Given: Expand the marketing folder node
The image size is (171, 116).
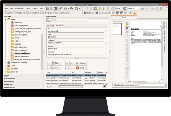Looking at the screenshot, I should (x=9, y=22).
